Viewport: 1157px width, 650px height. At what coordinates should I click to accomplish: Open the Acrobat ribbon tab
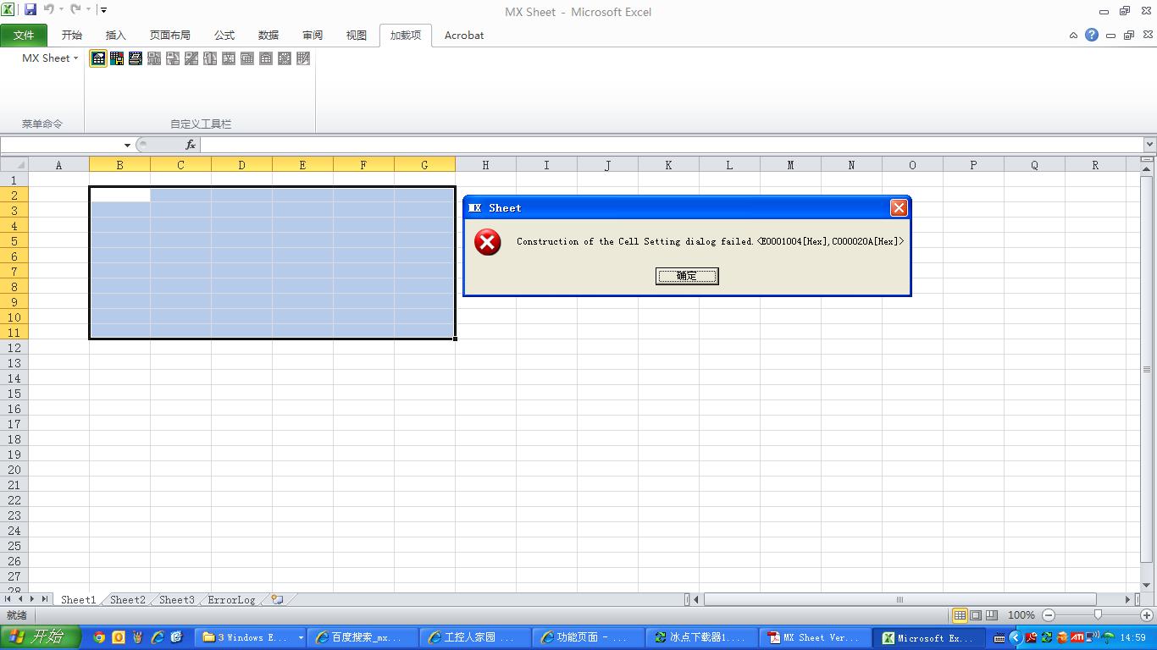[464, 36]
